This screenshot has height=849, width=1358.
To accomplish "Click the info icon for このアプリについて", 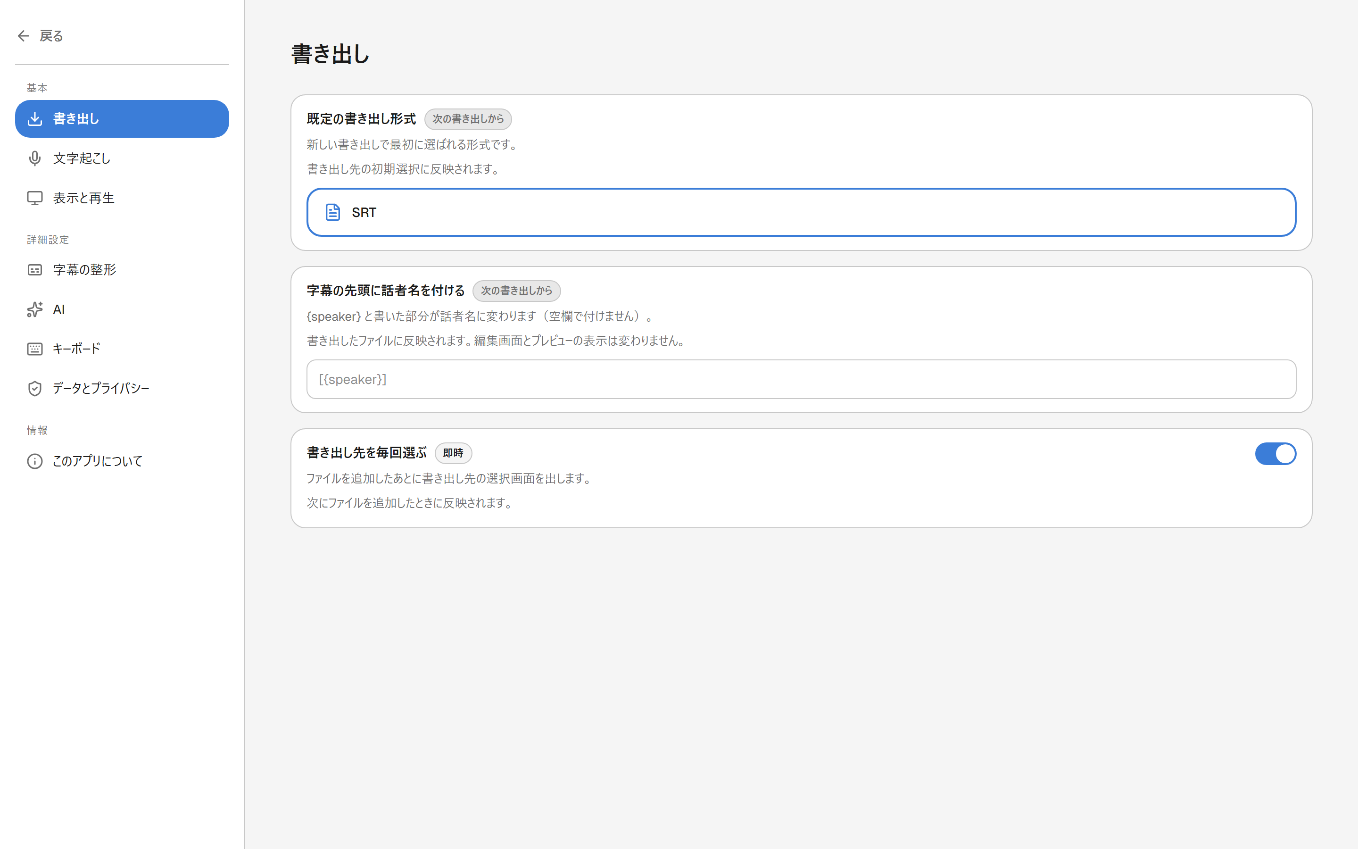I will [35, 461].
